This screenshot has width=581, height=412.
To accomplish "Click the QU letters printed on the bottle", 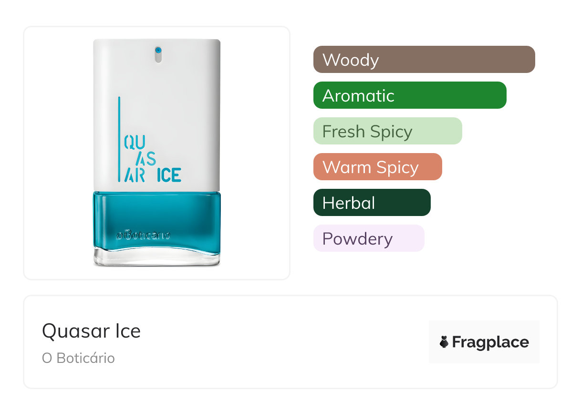I will click(x=131, y=142).
